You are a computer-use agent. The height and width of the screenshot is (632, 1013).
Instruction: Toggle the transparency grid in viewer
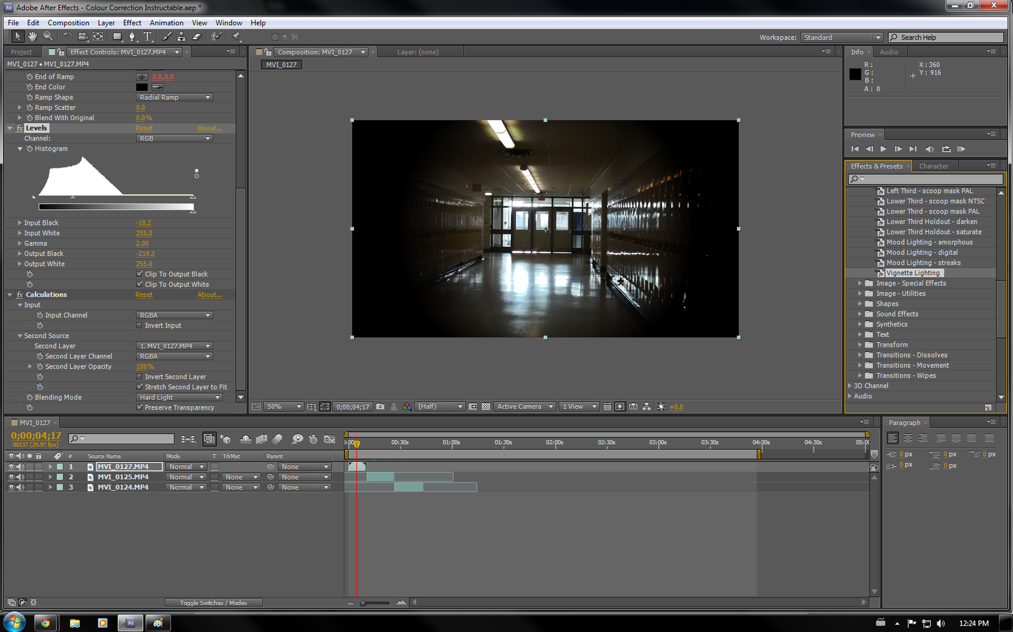486,407
